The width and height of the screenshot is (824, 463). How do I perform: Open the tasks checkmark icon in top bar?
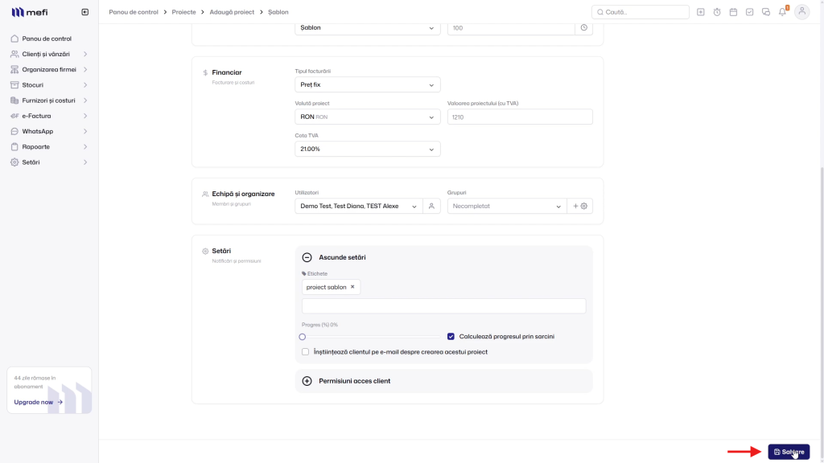pos(749,12)
